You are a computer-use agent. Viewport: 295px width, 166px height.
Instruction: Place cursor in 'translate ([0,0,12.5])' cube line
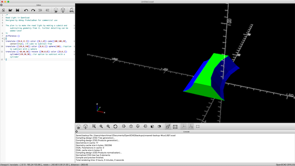click(x=36, y=41)
